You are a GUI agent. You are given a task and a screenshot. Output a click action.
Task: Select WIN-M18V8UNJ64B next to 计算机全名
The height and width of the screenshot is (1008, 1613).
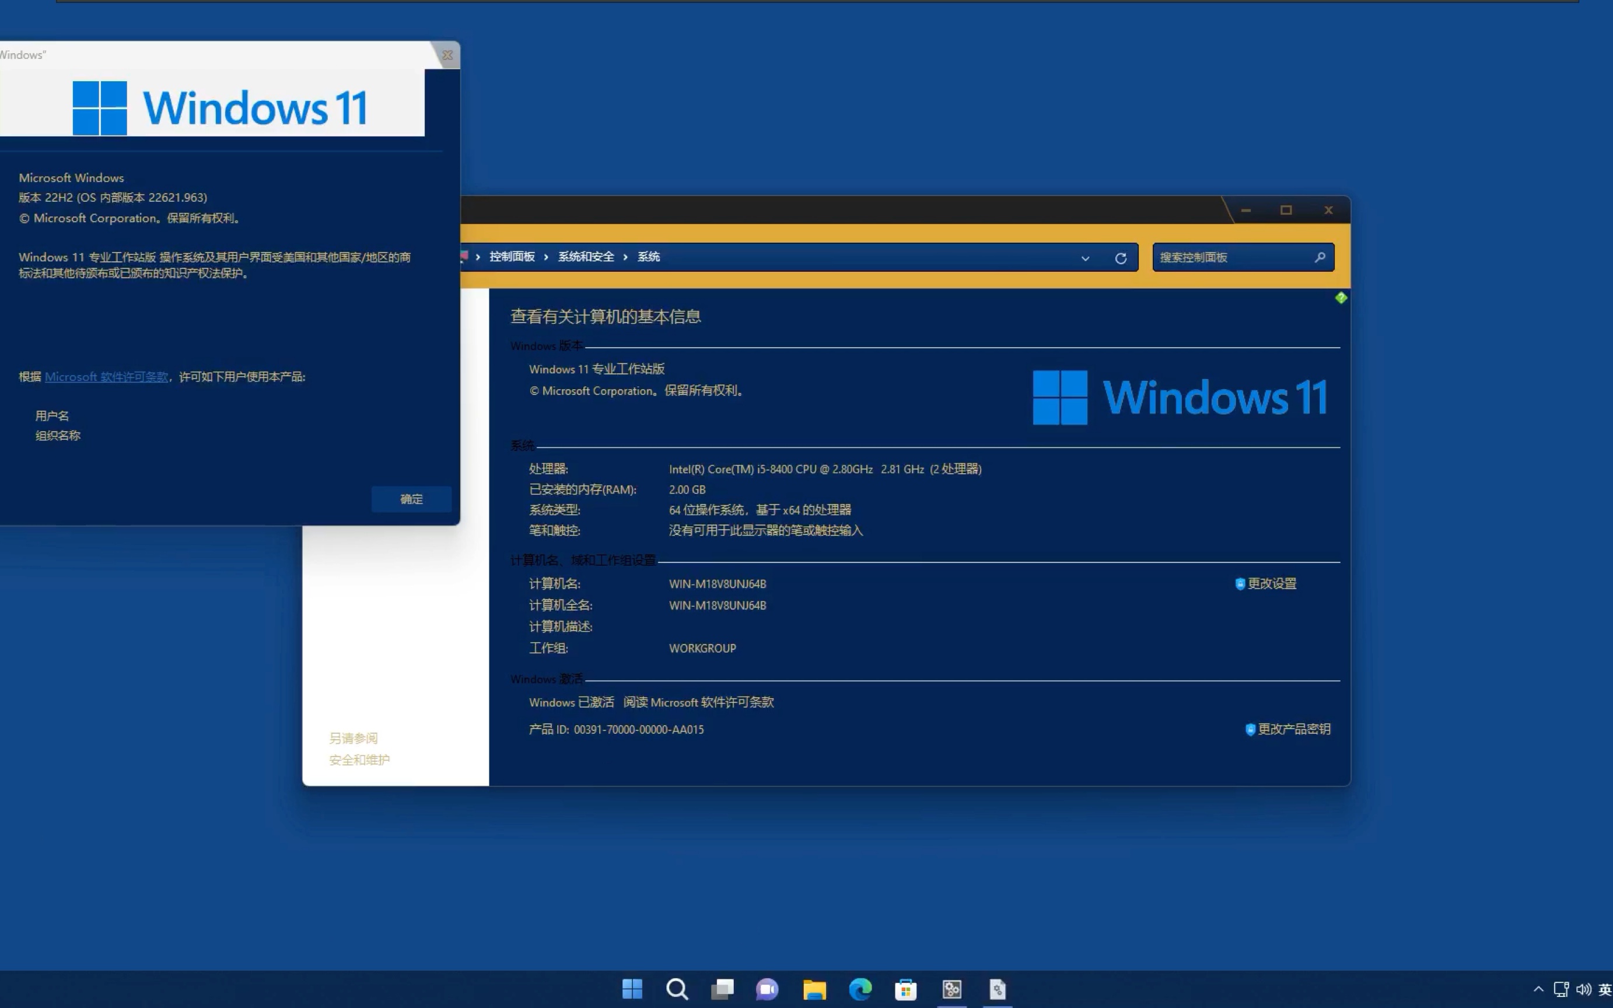coord(717,605)
